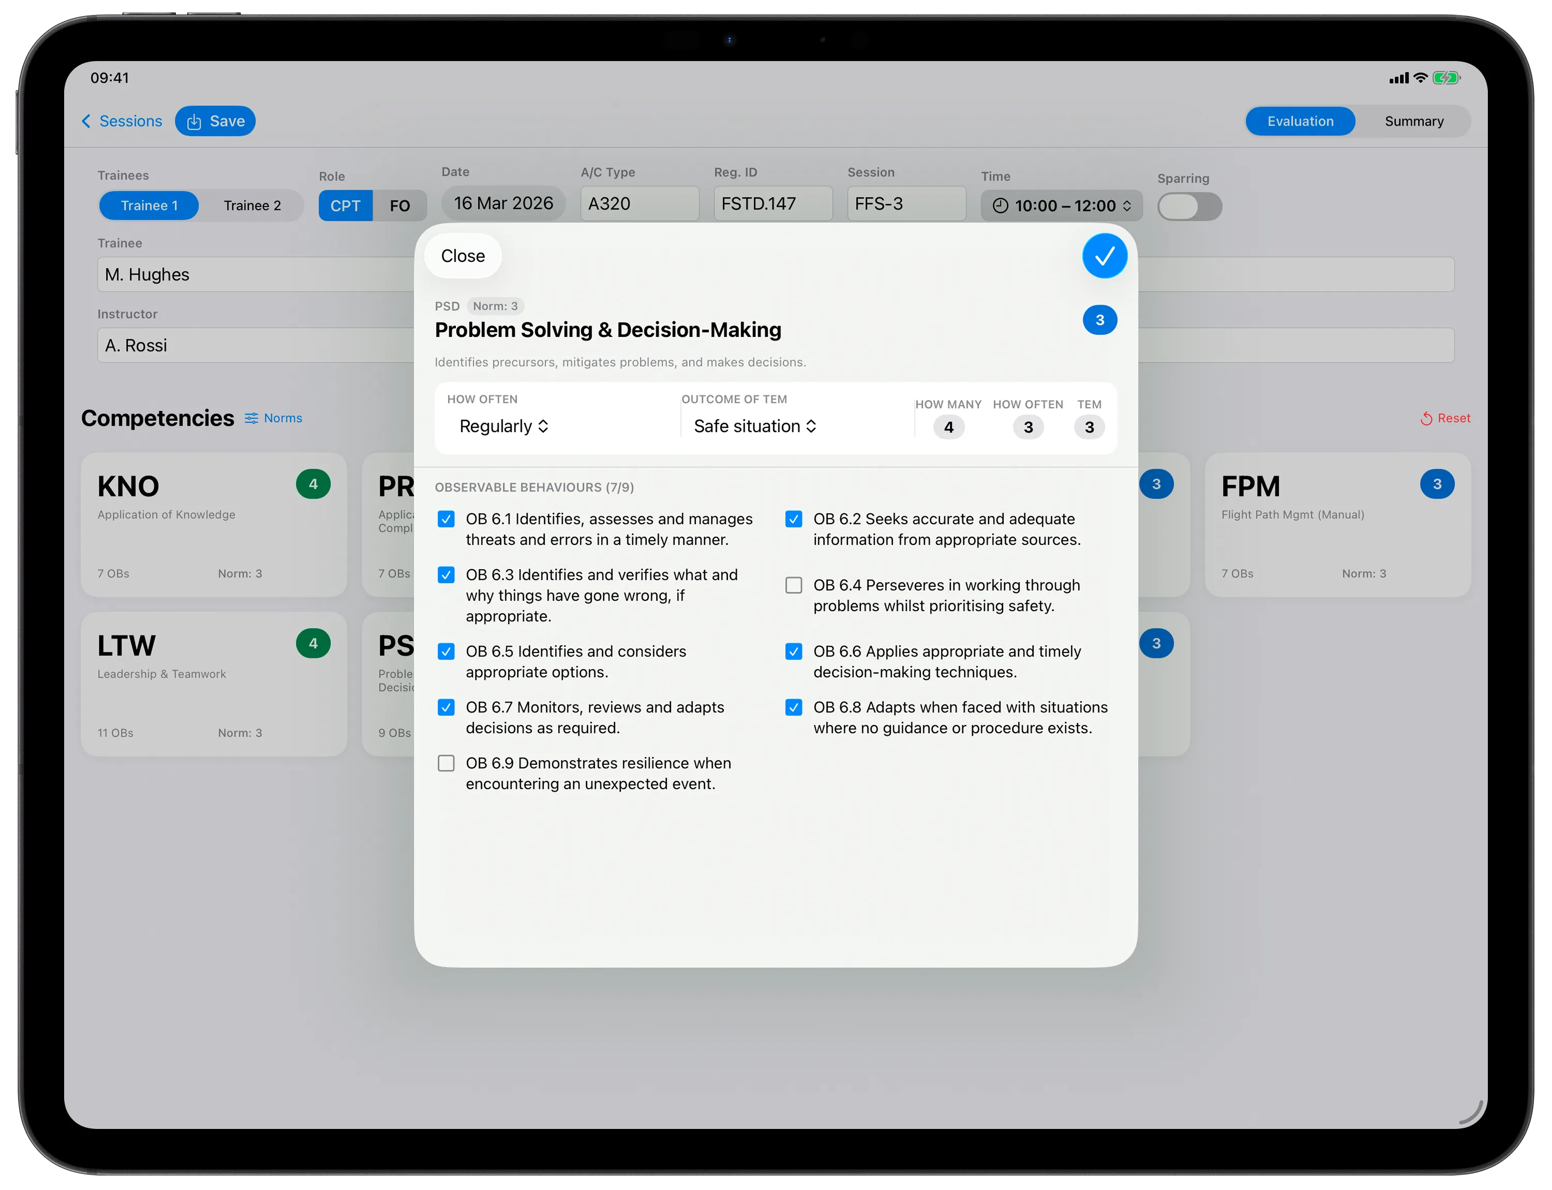Click the Trainee name M. Hughes field
This screenshot has width=1552, height=1190.
coord(255,274)
